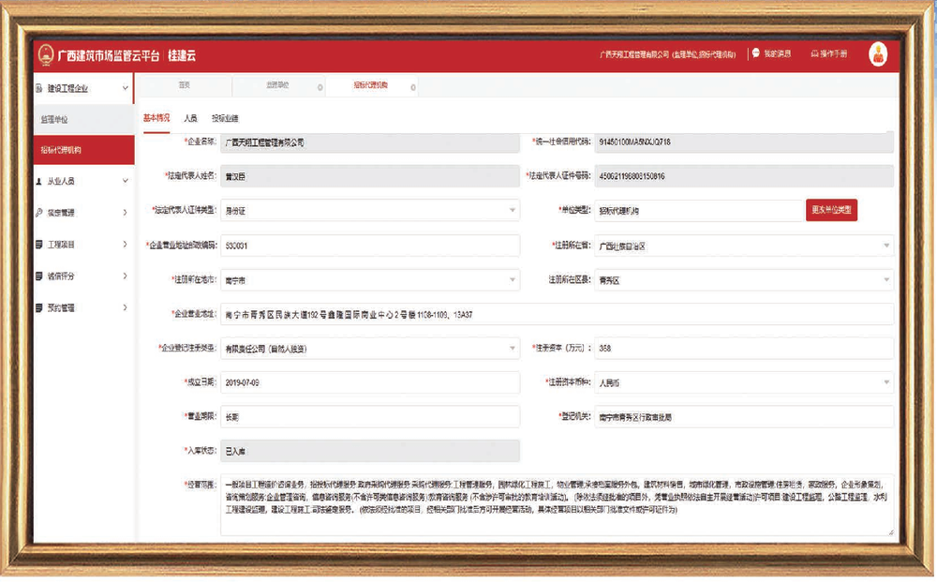Open the 企业登记注册类型 dropdown
The image size is (937, 582).
(x=370, y=349)
